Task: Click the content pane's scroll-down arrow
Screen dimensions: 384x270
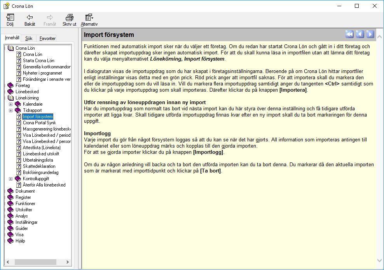Action: (x=380, y=260)
